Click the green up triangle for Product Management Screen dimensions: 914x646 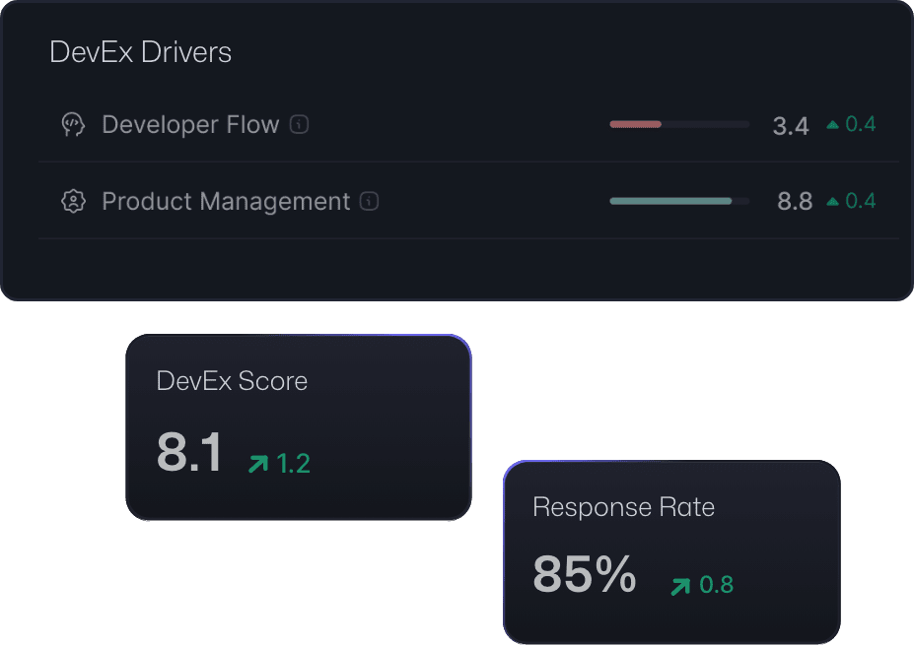tap(833, 201)
